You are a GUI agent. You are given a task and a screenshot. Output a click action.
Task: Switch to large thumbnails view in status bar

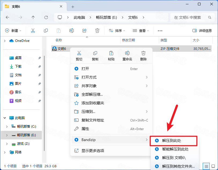click(213, 166)
